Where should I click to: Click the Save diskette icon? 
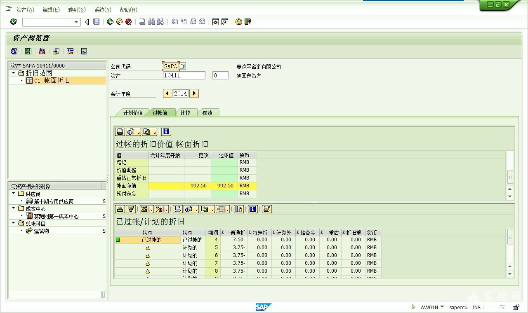[96, 22]
